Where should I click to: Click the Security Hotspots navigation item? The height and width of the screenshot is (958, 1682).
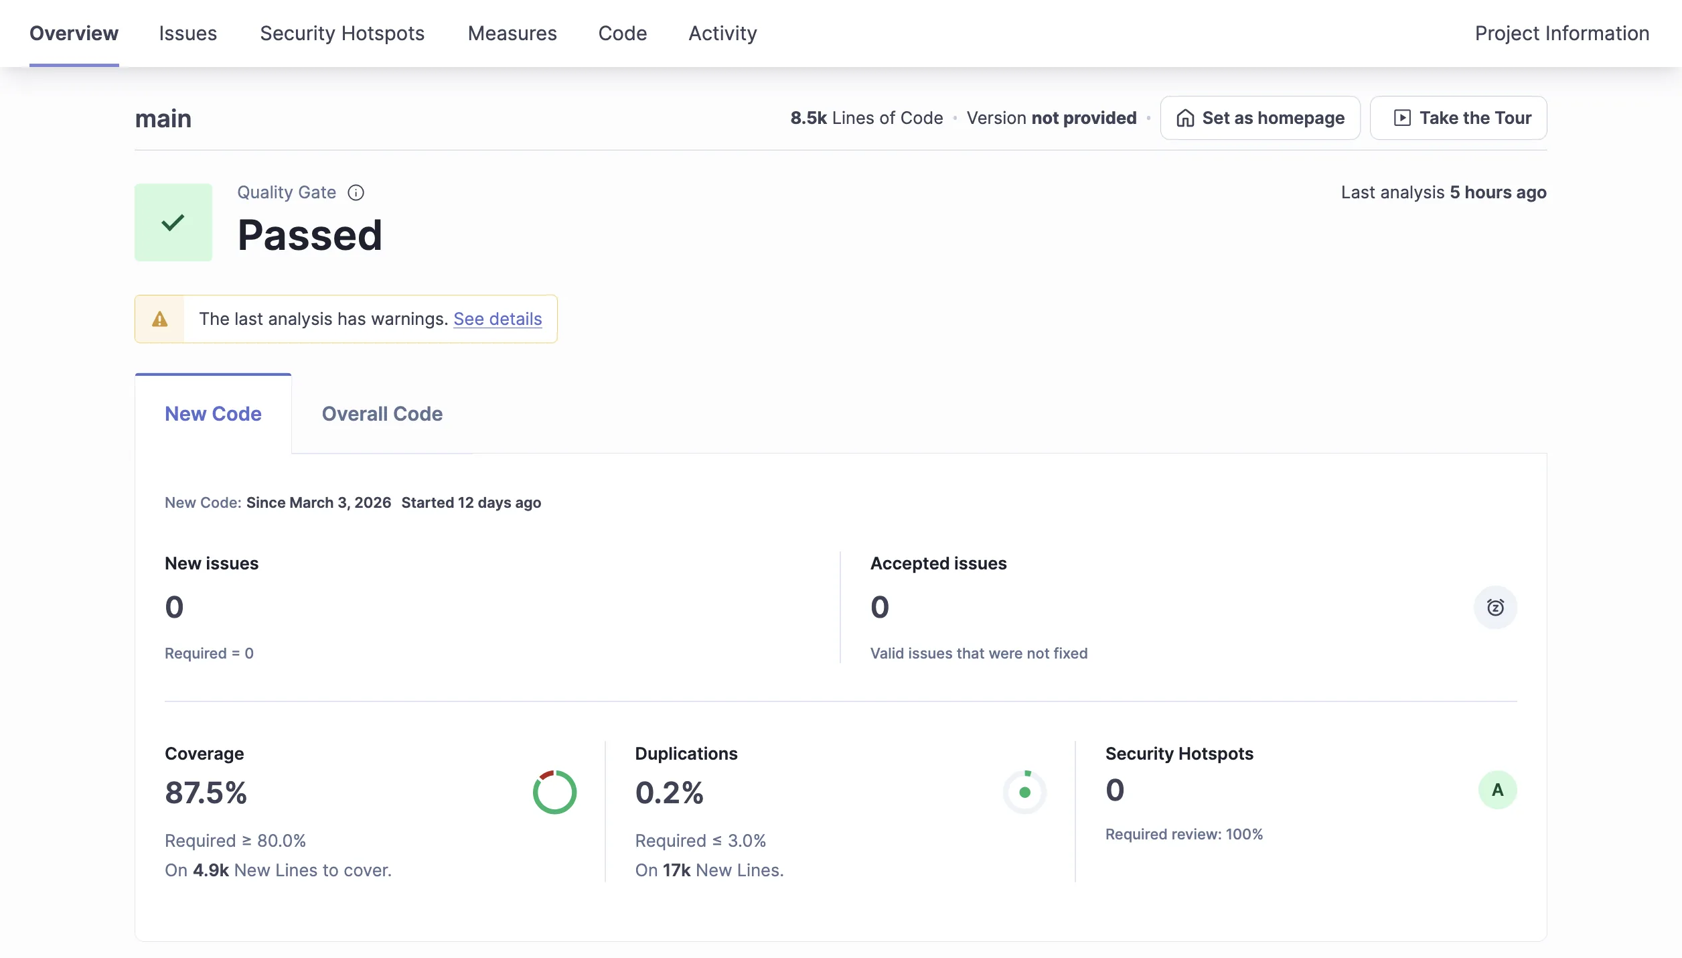click(342, 33)
